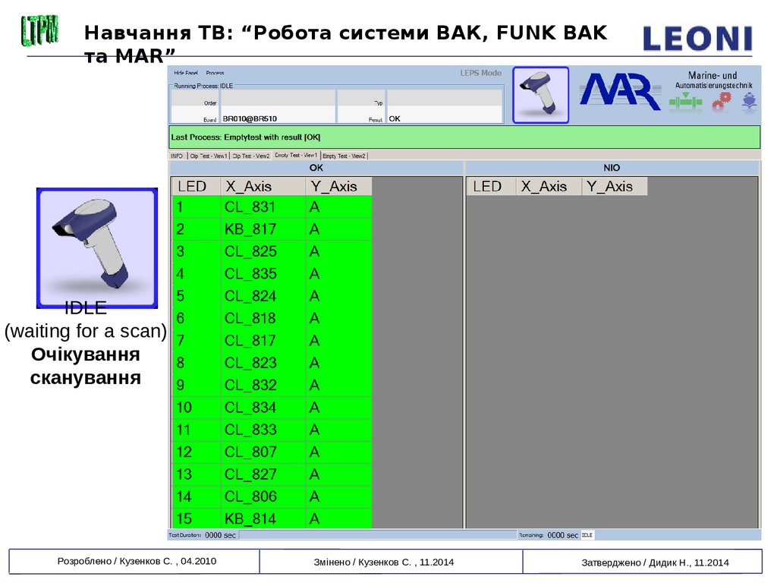Click the LEONI logo
This screenshot has height=583, width=777.
(x=697, y=39)
